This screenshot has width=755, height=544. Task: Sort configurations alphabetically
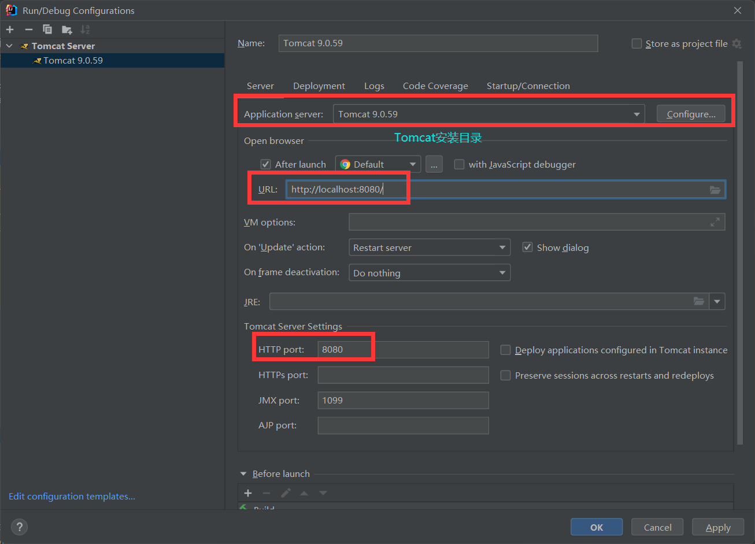click(x=85, y=29)
